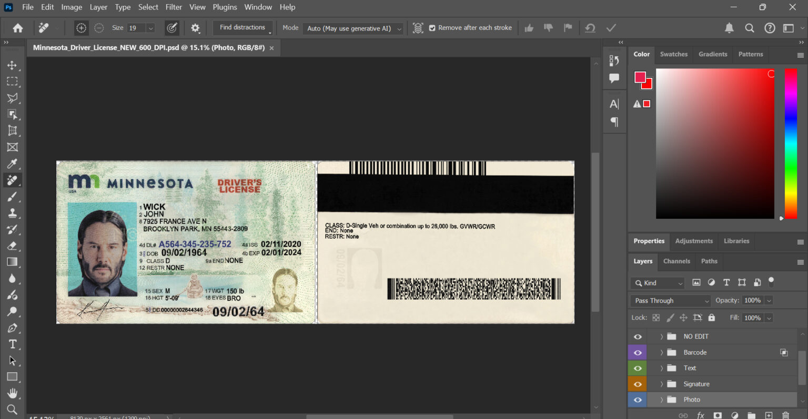Image resolution: width=808 pixels, height=419 pixels.
Task: Select the Rectangular Marquee tool
Action: (x=12, y=81)
